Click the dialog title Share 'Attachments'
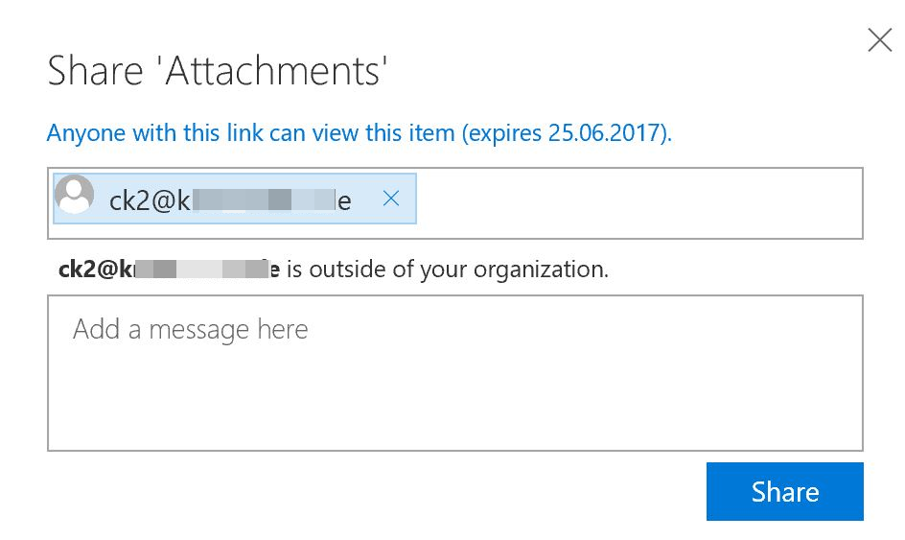905x540 pixels. [217, 71]
